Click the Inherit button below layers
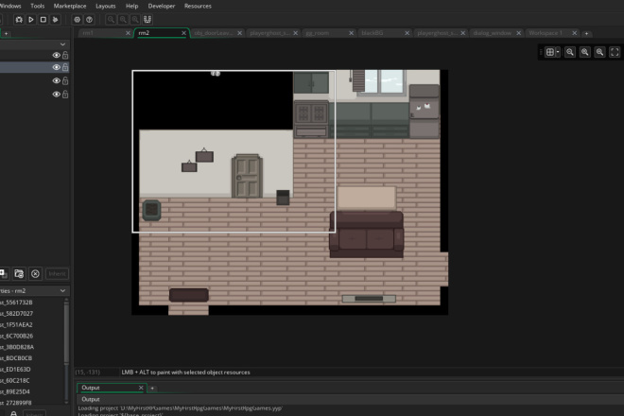 [58, 274]
